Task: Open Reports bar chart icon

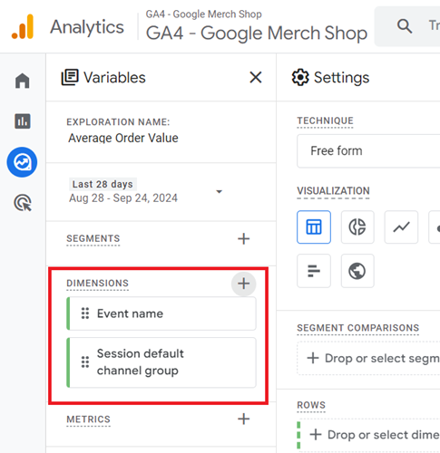Action: 23,121
